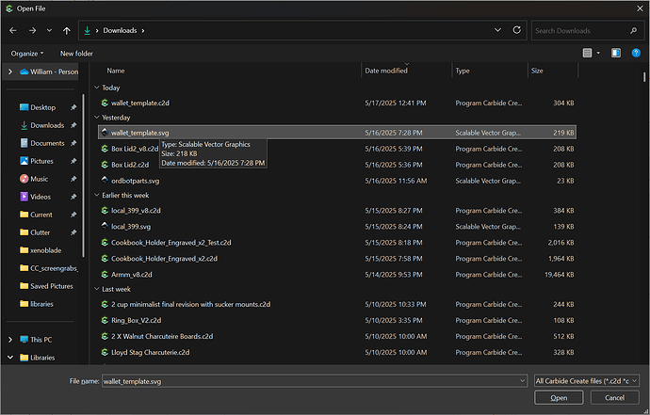Select Cookbook_Holder_Engraved_x2.c2d file icon
The image size is (650, 415).
coord(105,259)
